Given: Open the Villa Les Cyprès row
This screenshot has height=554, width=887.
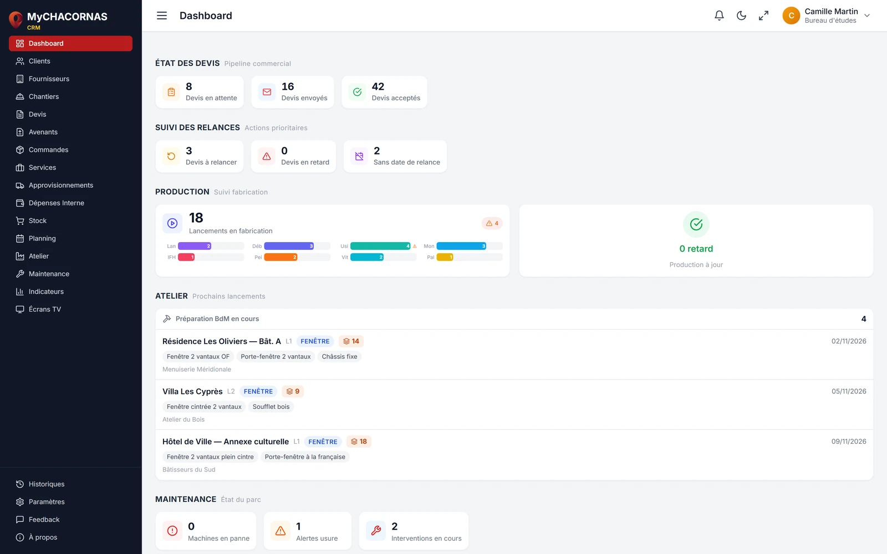Looking at the screenshot, I should coord(514,405).
